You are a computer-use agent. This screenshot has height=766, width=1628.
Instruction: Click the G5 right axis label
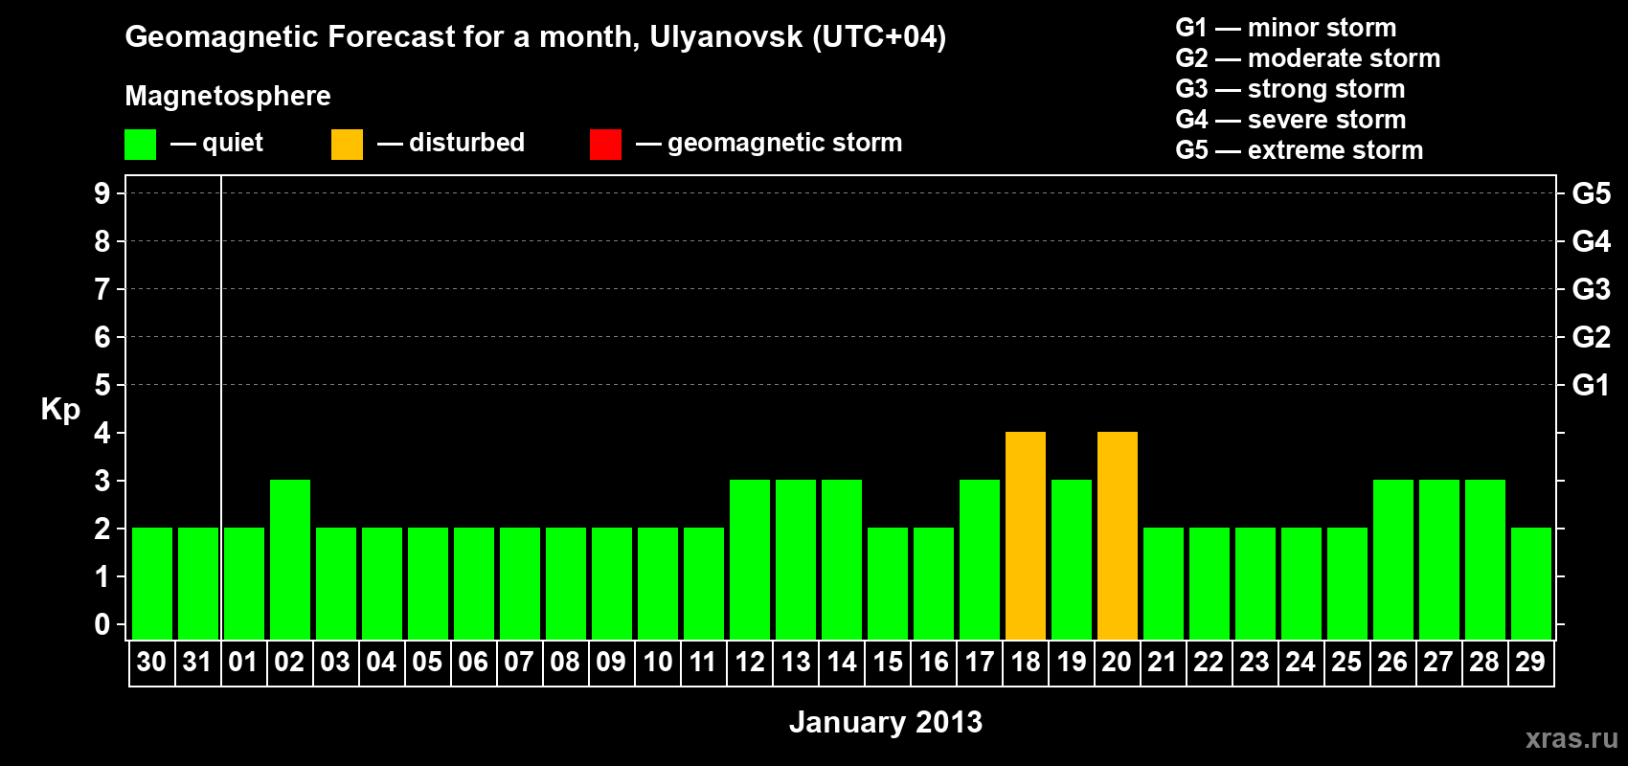pyautogui.click(x=1592, y=193)
